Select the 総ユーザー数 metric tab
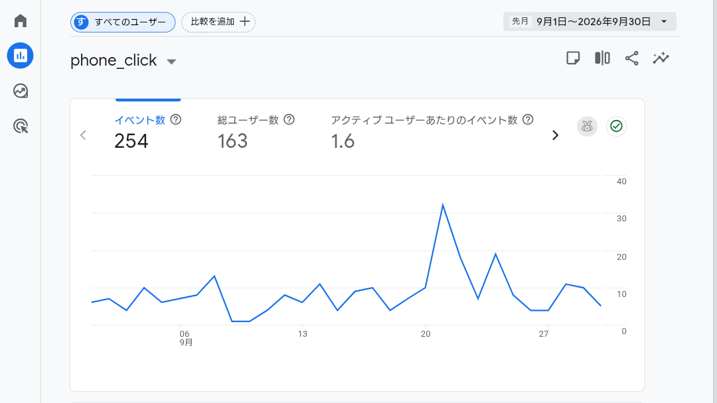This screenshot has width=717, height=403. pyautogui.click(x=256, y=132)
